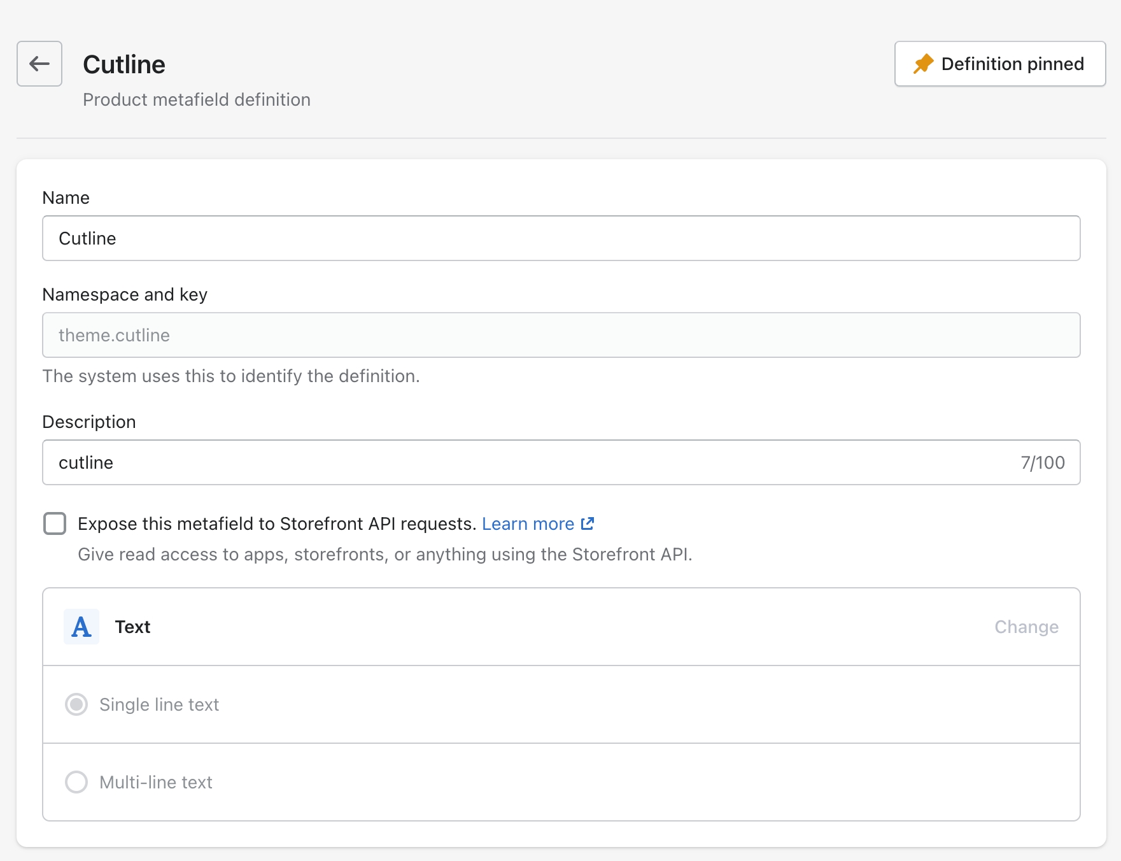Image resolution: width=1121 pixels, height=861 pixels.
Task: Enable the Expose to Storefront API checkbox
Action: coord(55,523)
